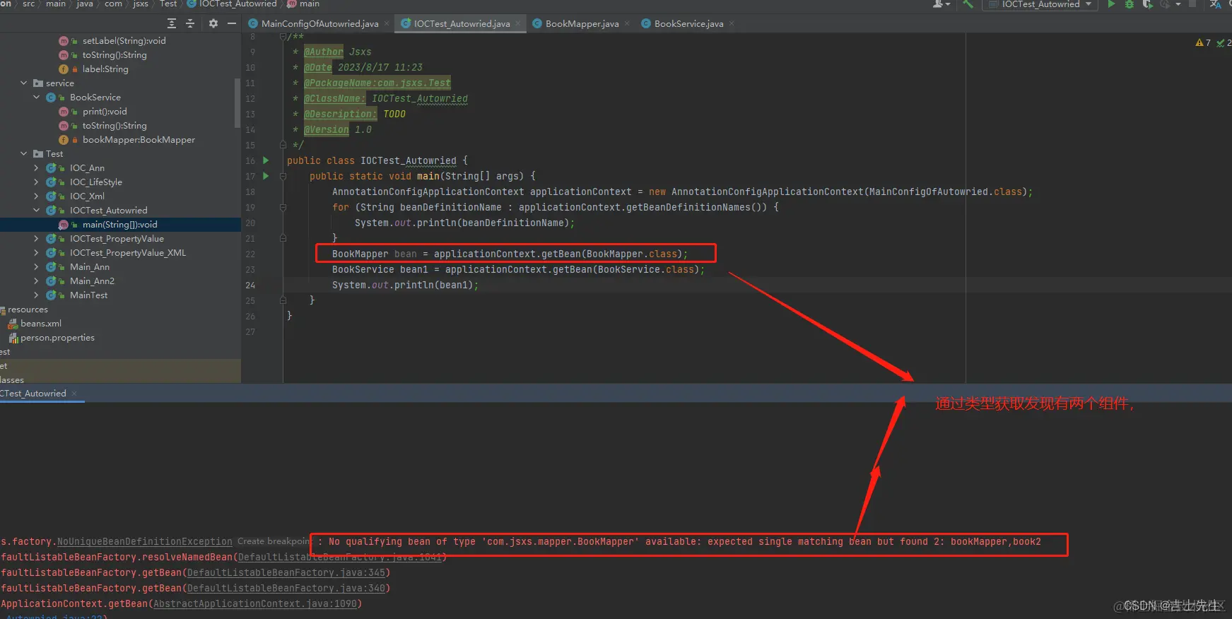Switch to BookService.java tab
This screenshot has width=1232, height=619.
tap(688, 23)
